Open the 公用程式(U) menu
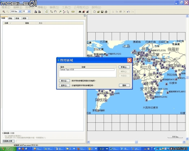This screenshot has width=189, height=151. (x=81, y=7)
